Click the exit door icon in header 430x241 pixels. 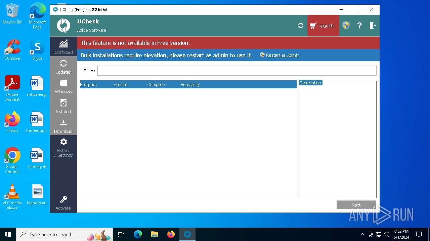(x=373, y=25)
